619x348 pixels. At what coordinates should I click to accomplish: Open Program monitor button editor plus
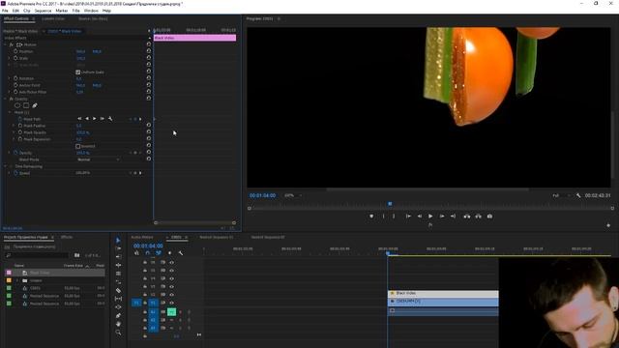click(x=608, y=225)
